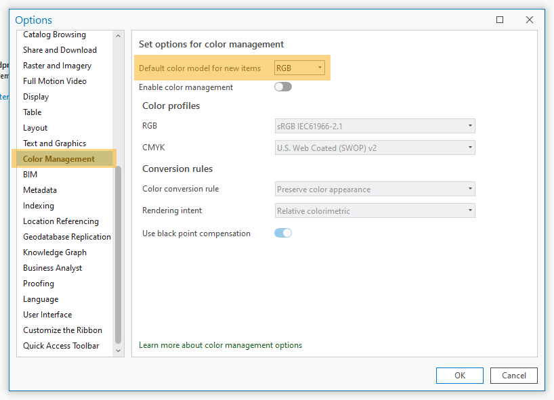Open learn more about color management options
554x400 pixels.
(x=220, y=345)
